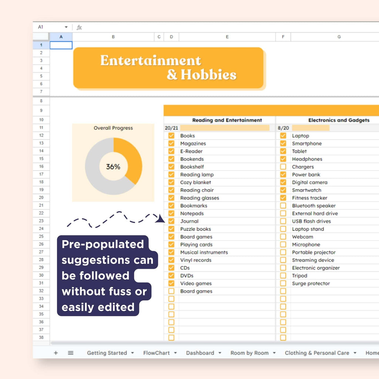The height and width of the screenshot is (379, 379).
Task: Check the Webcam checkbox
Action: (283, 237)
